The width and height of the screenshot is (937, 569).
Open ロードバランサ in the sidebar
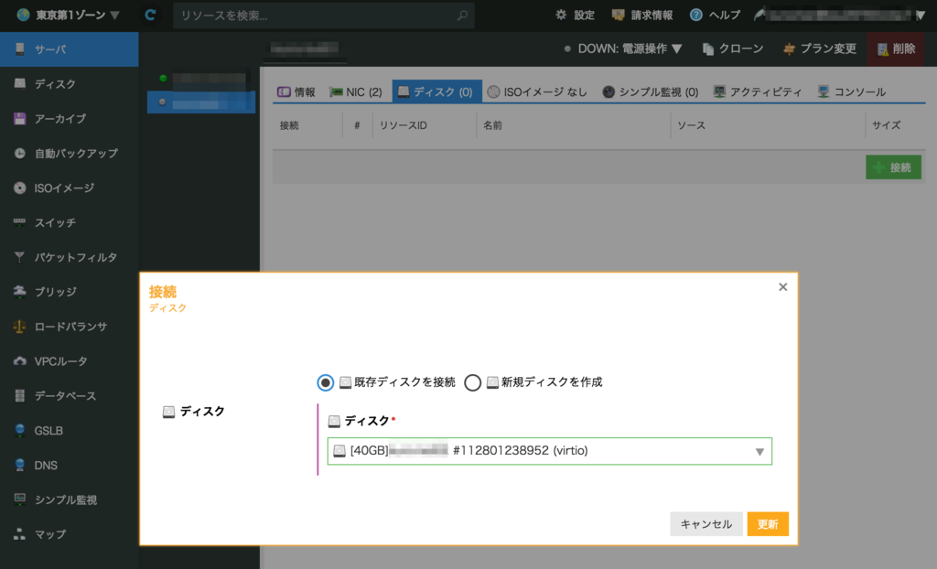tap(70, 327)
